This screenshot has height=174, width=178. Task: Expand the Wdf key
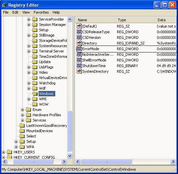click(x=29, y=88)
